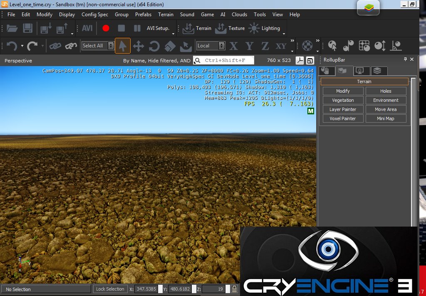
Task: Pause AVI recording
Action: tap(137, 28)
